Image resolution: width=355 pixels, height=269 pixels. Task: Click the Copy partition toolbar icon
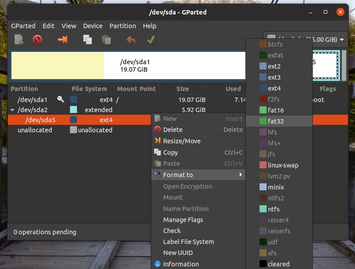click(87, 40)
